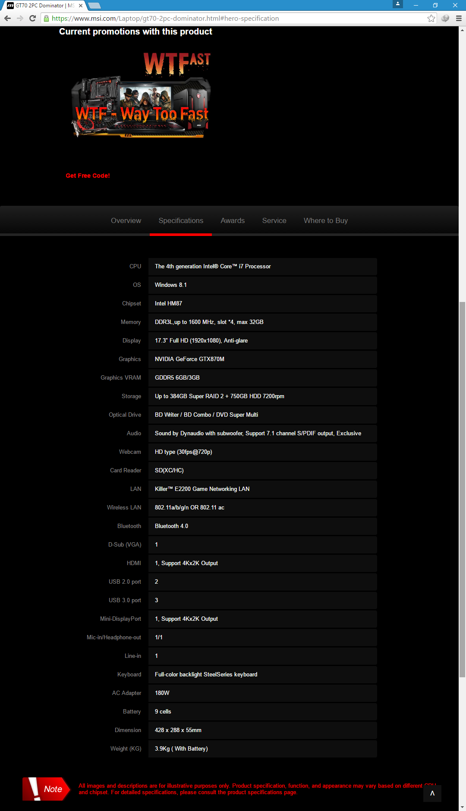Open the Chrome hamburger menu

pos(459,18)
